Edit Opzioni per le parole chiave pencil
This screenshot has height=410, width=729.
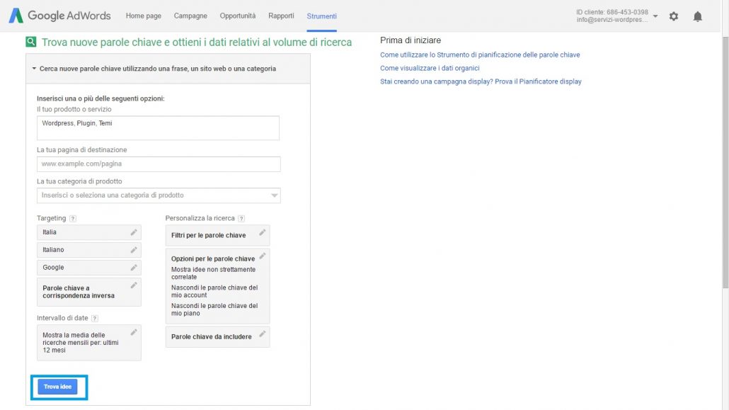[x=262, y=256]
